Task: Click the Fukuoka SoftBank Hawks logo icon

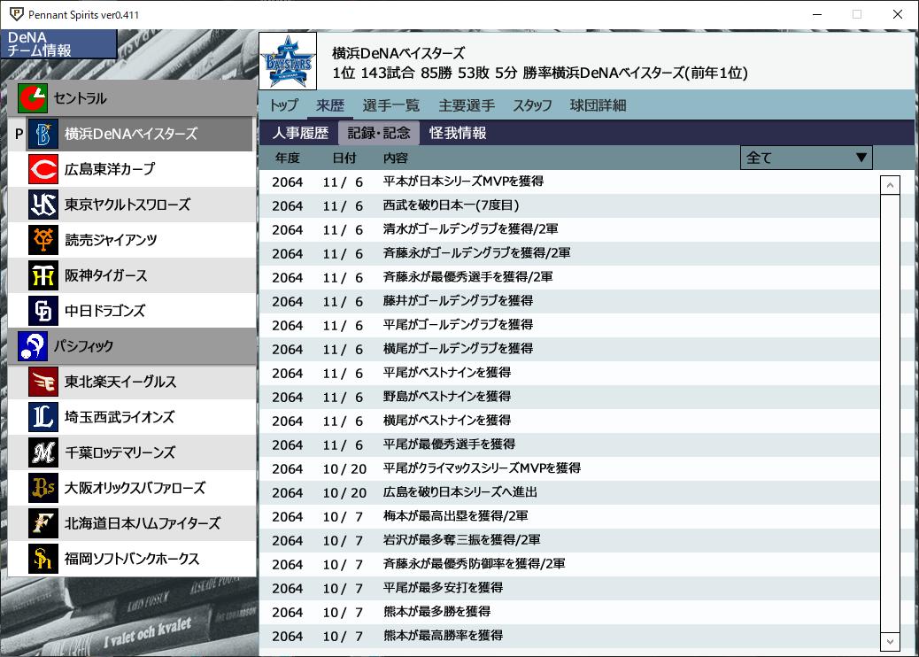Action: coord(43,559)
